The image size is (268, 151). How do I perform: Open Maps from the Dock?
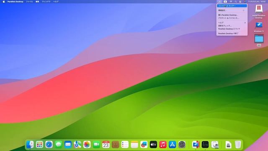[77, 144]
